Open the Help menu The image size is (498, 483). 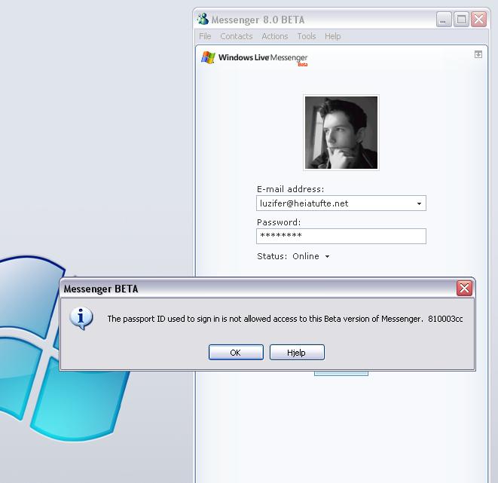click(332, 36)
